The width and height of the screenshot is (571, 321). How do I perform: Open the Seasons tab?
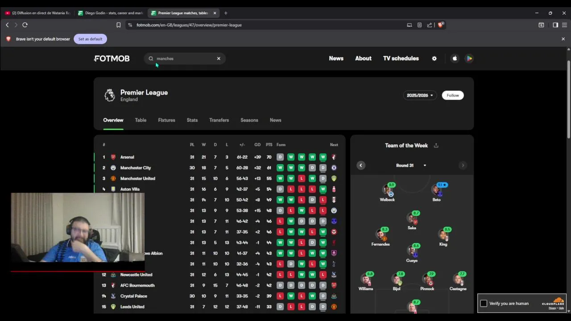249,120
